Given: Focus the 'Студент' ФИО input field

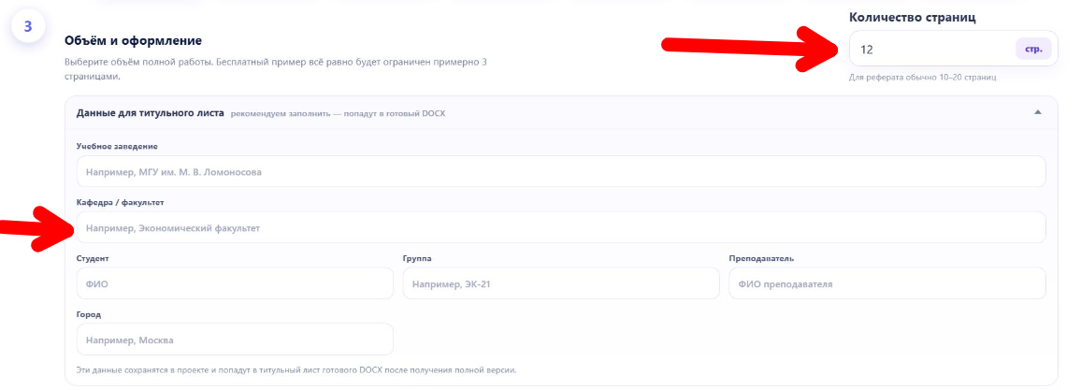Looking at the screenshot, I should pos(235,283).
